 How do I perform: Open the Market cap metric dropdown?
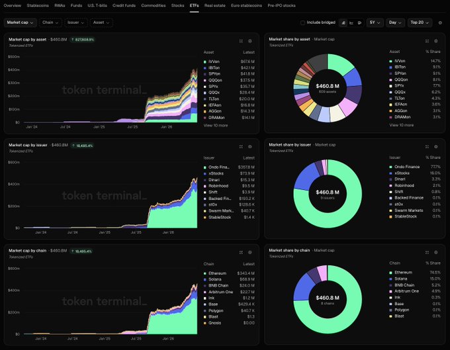[20, 22]
